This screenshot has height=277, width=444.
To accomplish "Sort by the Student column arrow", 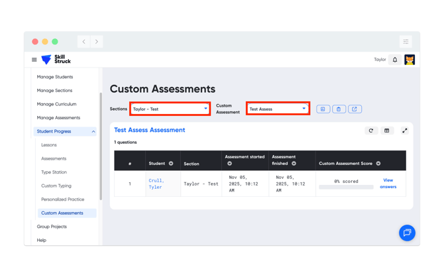I will click(x=171, y=164).
